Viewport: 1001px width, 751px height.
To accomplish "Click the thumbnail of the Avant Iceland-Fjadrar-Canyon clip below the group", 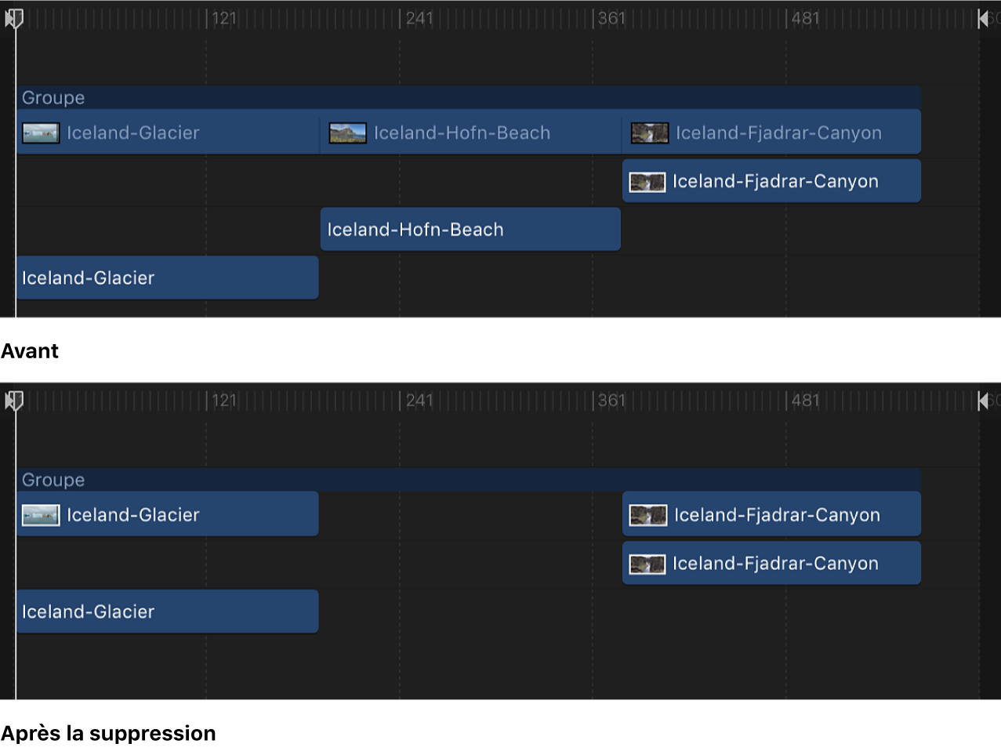I will (647, 182).
